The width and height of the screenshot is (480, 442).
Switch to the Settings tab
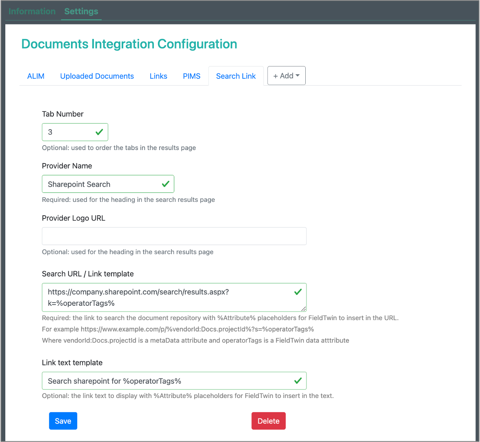[81, 11]
